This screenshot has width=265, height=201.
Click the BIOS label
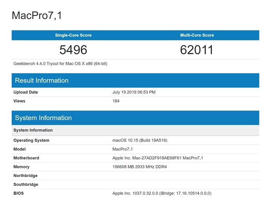(19, 193)
